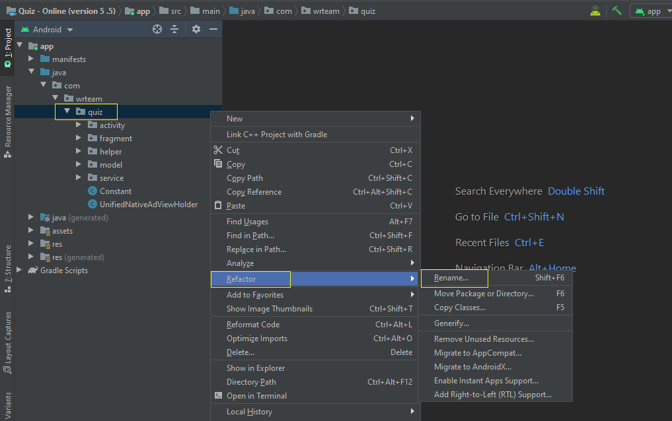Choose Copy Classes... submenu item
Viewport: 672px width, 421px height.
(x=496, y=308)
